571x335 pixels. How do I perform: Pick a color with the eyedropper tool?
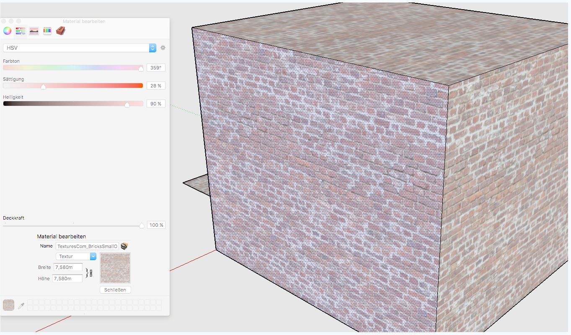[x=21, y=306]
